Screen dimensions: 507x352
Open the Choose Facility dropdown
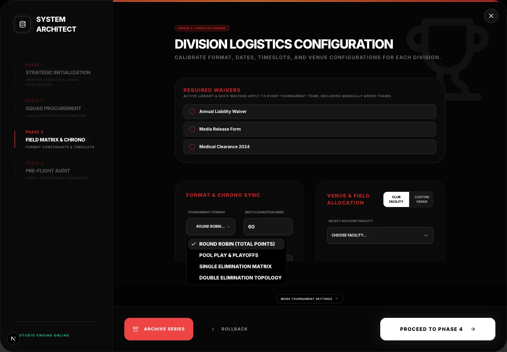pos(380,235)
